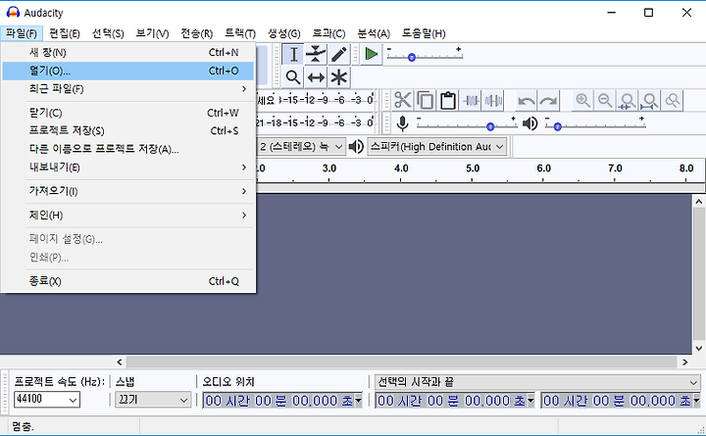Select the Selection (I-beam) tool

[293, 55]
